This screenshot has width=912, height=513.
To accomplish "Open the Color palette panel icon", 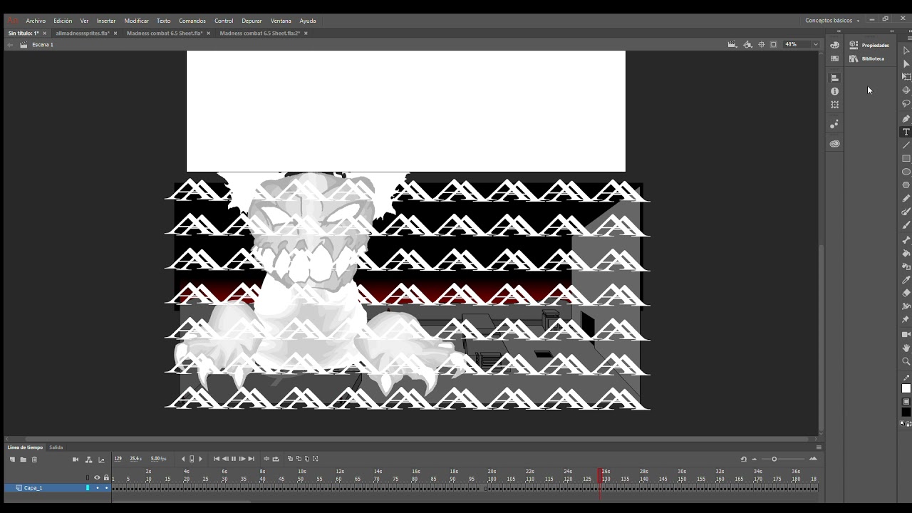I will tap(834, 45).
